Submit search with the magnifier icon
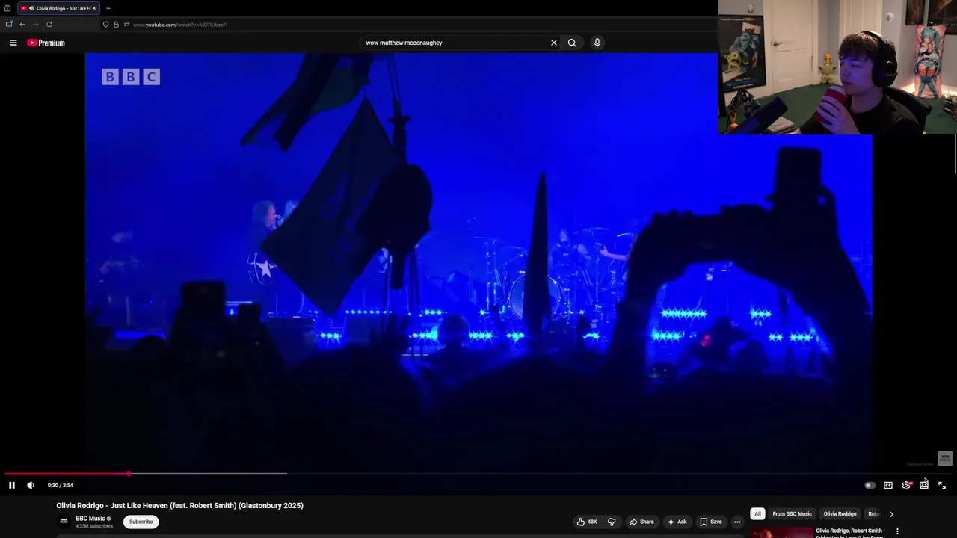This screenshot has width=957, height=538. pos(572,43)
